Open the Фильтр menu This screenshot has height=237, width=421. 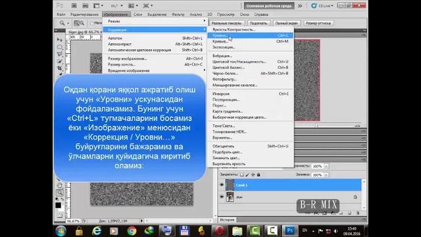178,14
